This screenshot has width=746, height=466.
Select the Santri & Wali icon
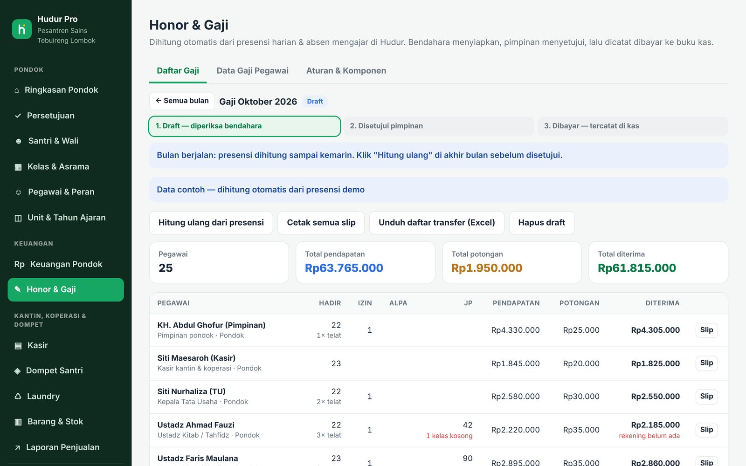pos(19,141)
